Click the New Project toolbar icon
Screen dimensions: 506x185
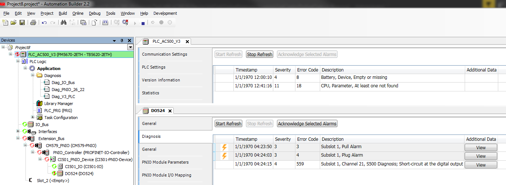coord(5,22)
